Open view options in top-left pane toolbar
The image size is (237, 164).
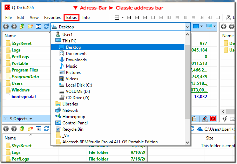coord(38,27)
